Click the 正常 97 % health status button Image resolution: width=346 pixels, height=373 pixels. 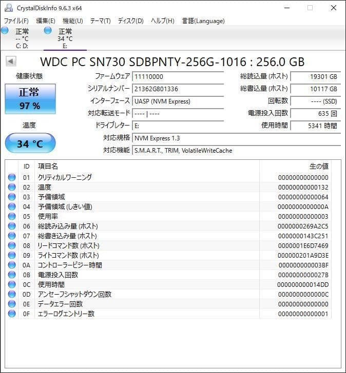tap(30, 99)
